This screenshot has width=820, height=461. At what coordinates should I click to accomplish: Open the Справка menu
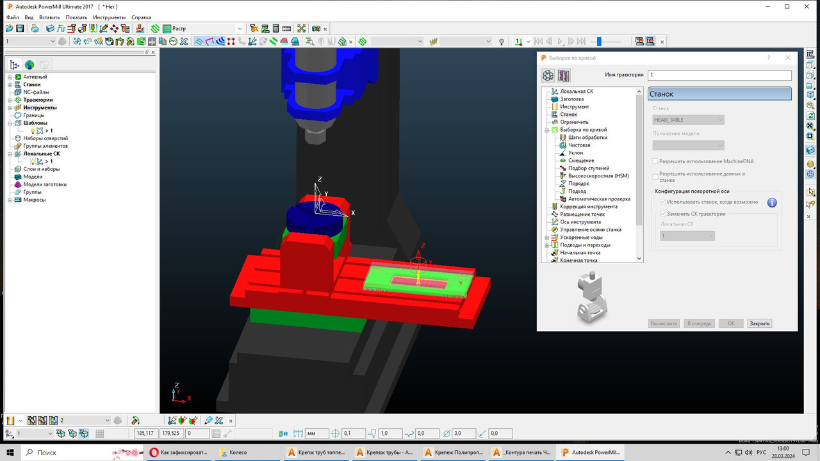[x=142, y=17]
